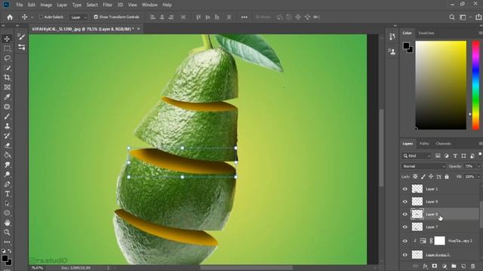Click the Fill value field
The height and width of the screenshot is (271, 483).
pyautogui.click(x=469, y=177)
